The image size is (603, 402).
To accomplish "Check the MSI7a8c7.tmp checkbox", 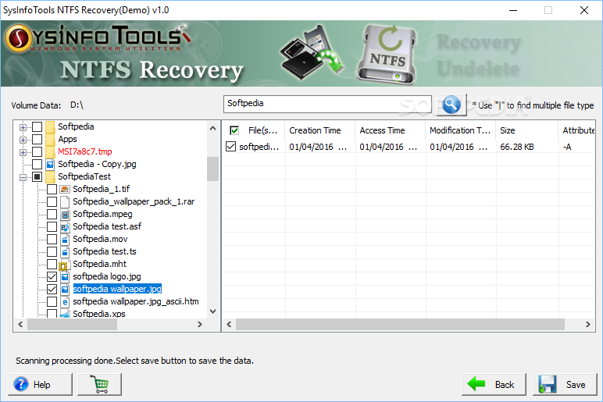I will 37,151.
